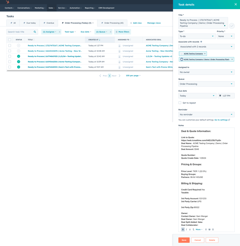The width and height of the screenshot is (240, 246).
Task: Open Sam's Test with Promo SKUs deal link
Action: [159, 67]
